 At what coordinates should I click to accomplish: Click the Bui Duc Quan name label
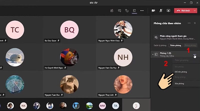(50, 41)
